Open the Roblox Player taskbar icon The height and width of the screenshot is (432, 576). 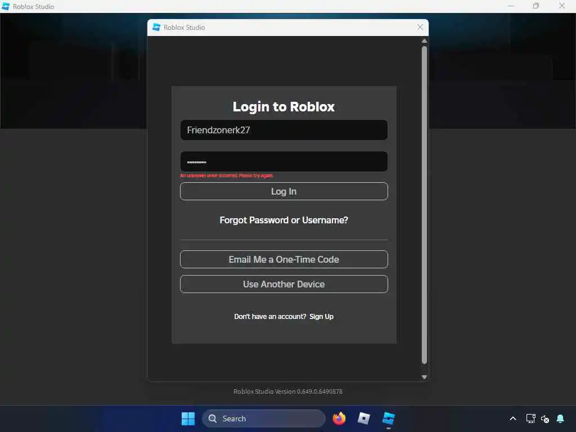(x=364, y=418)
